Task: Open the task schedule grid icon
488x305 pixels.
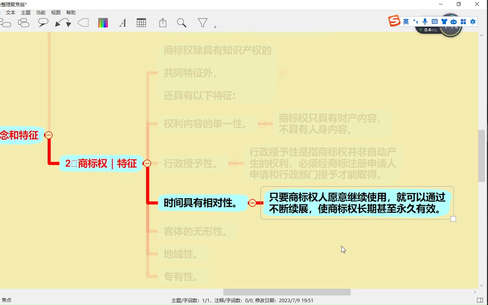Action: 141,23
